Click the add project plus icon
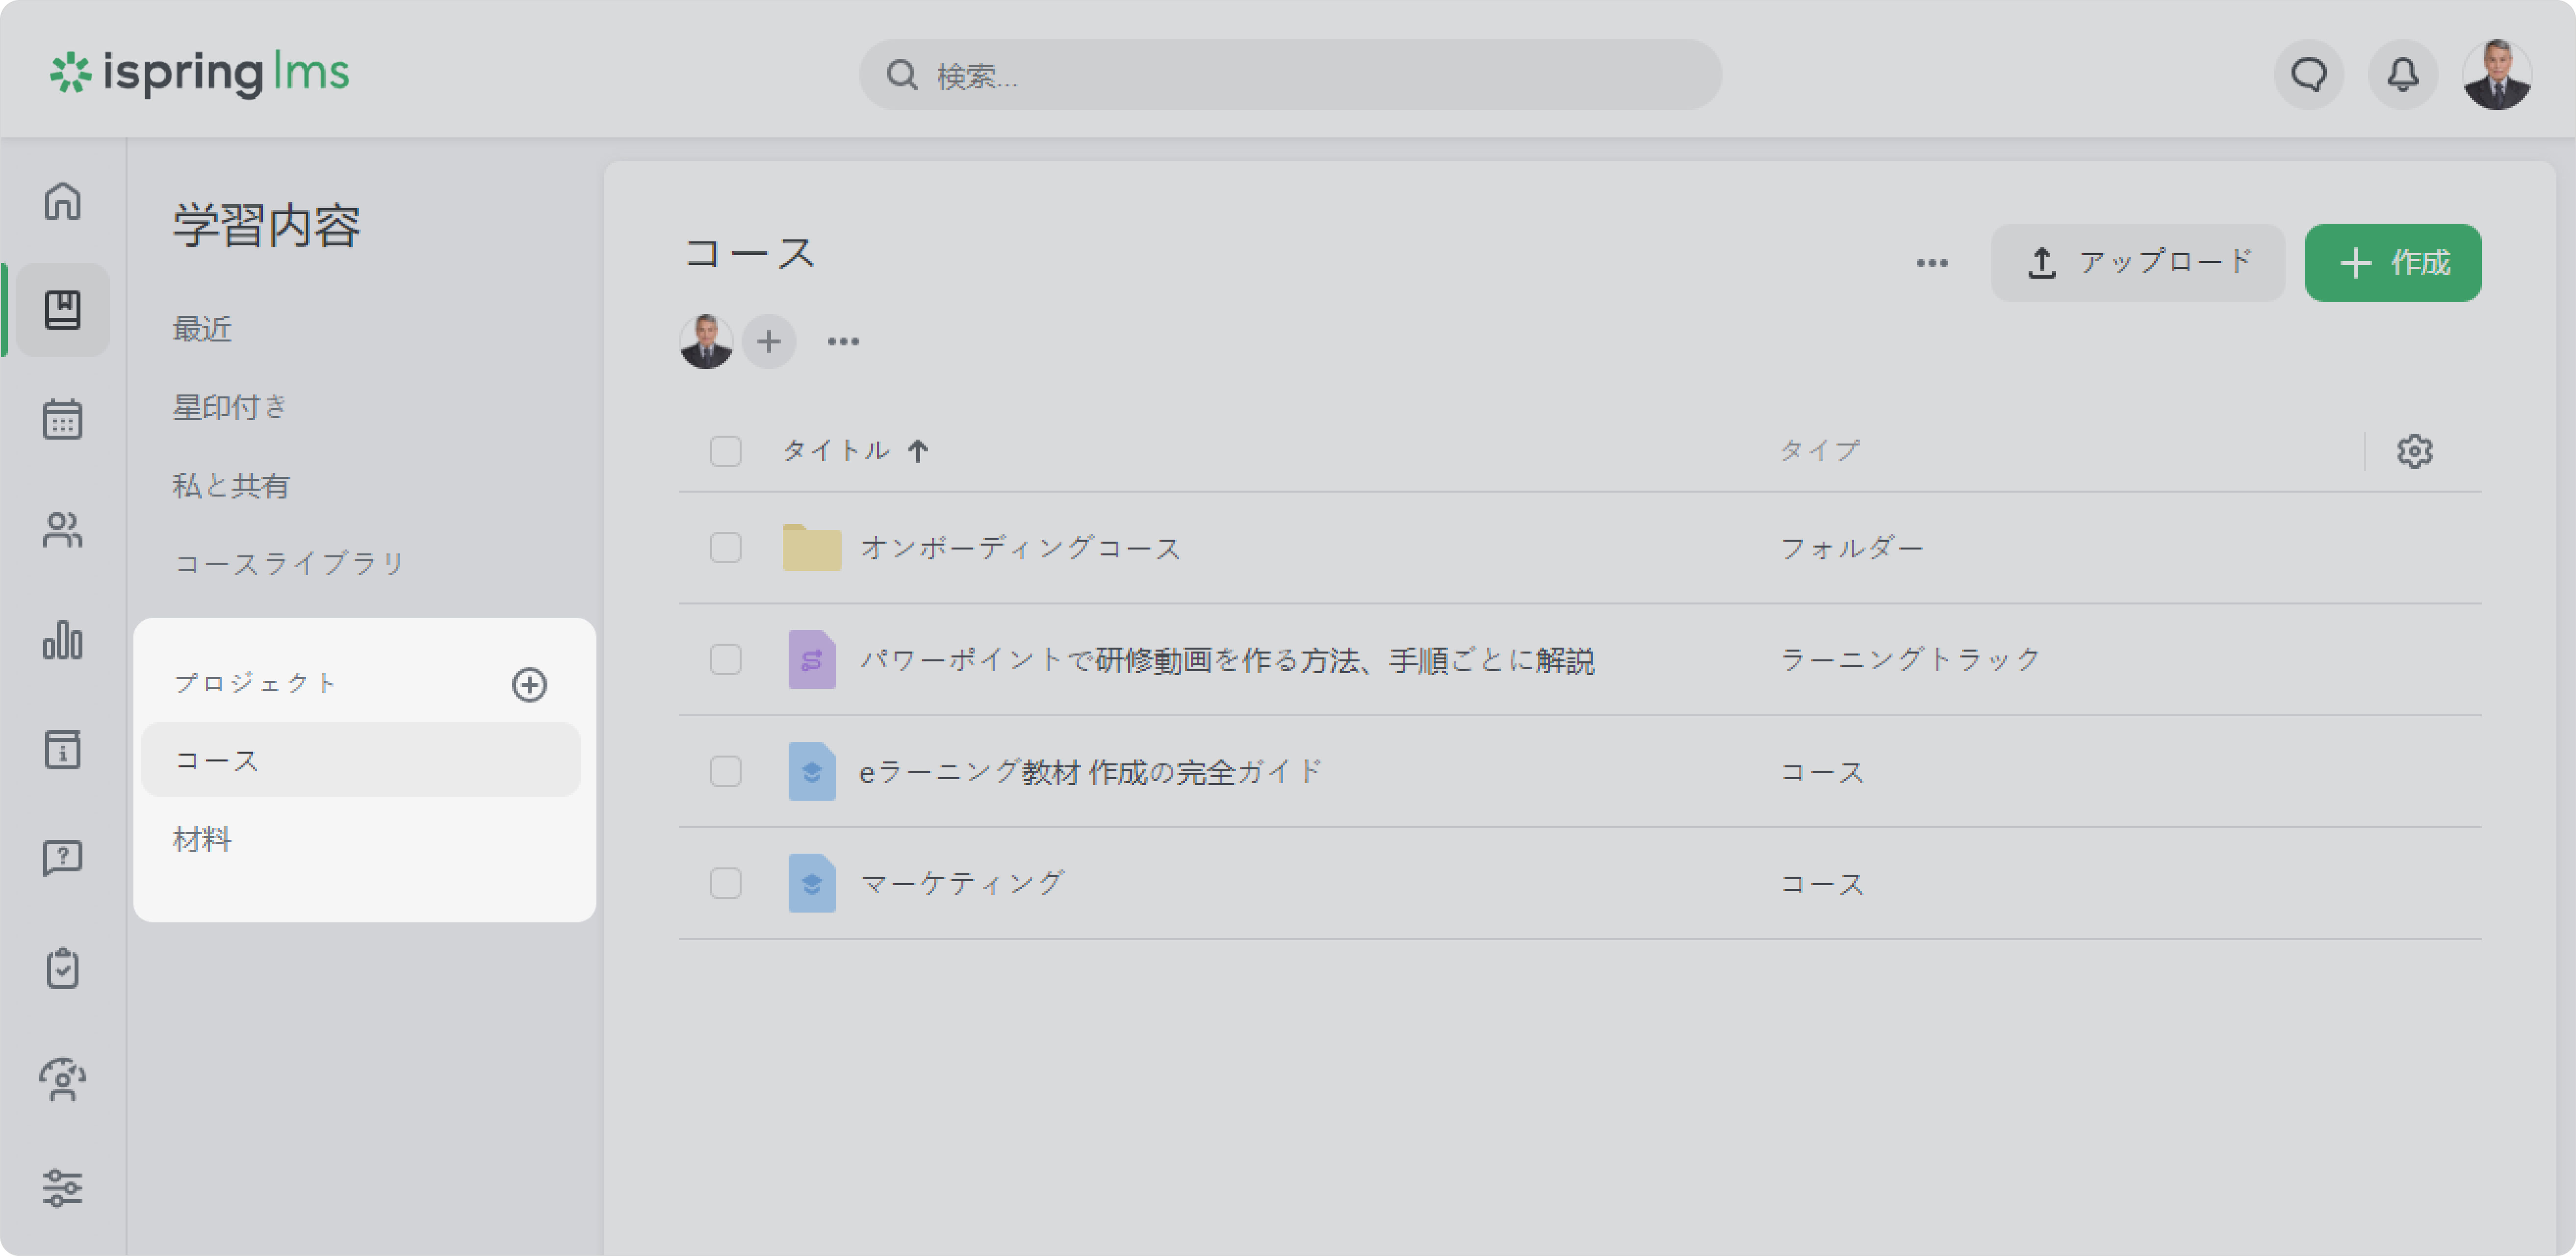The image size is (2576, 1256). (529, 685)
